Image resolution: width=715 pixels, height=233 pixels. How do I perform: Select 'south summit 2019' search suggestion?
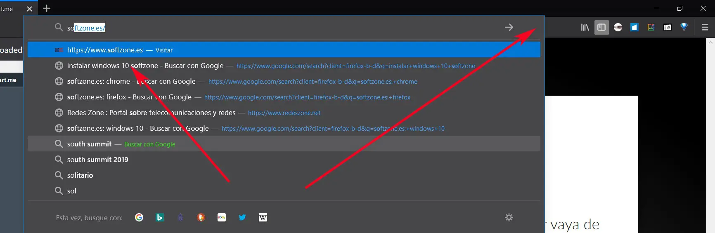tap(284, 160)
